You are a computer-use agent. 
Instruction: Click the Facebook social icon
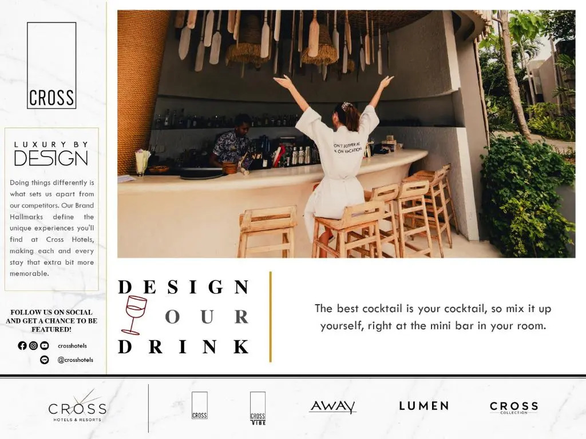tap(22, 346)
